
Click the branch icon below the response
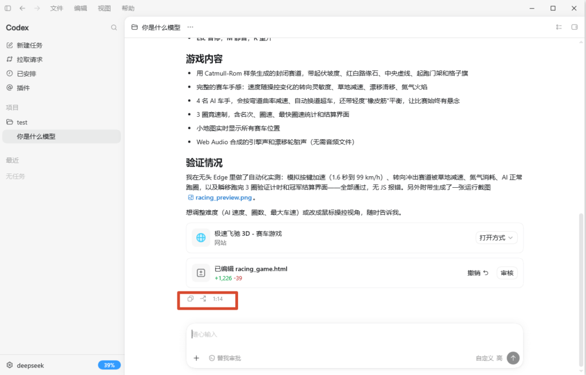203,298
